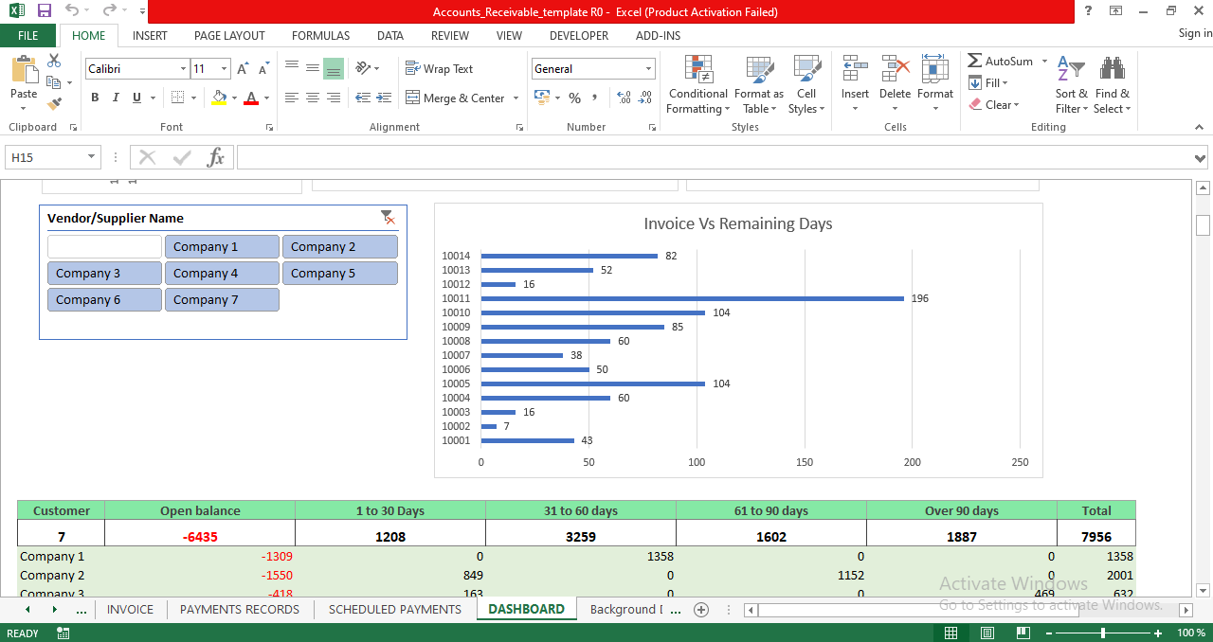Increase decimal places

[x=624, y=98]
